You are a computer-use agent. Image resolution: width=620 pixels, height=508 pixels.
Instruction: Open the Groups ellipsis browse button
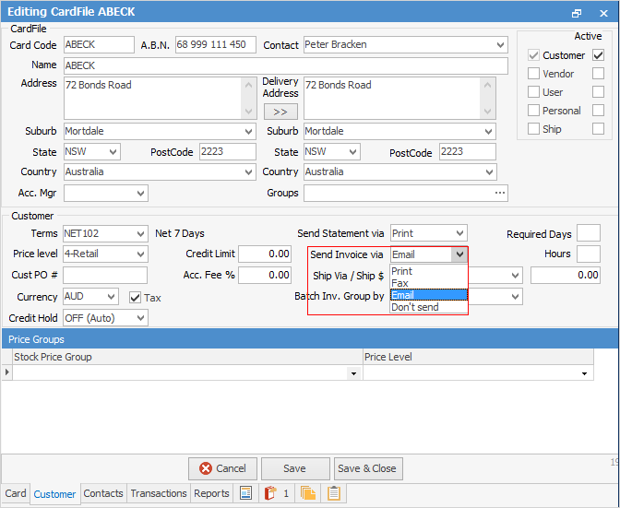tap(500, 193)
